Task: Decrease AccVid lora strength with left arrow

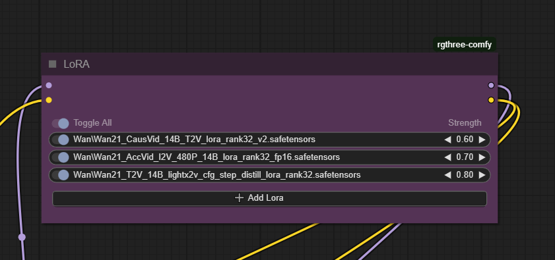Action: pos(447,157)
